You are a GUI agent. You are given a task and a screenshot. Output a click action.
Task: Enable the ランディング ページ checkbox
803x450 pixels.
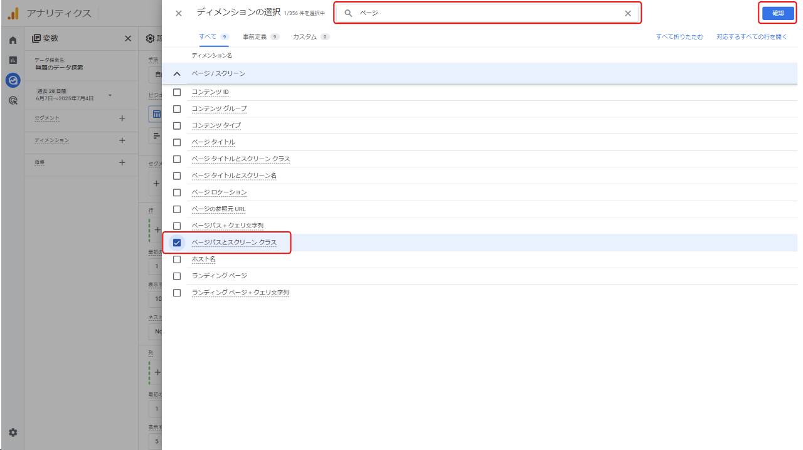pos(177,276)
